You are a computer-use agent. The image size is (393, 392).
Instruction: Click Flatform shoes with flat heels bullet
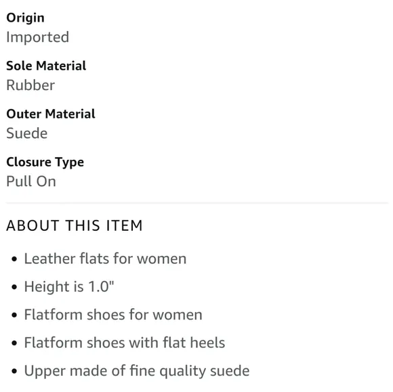[125, 343]
